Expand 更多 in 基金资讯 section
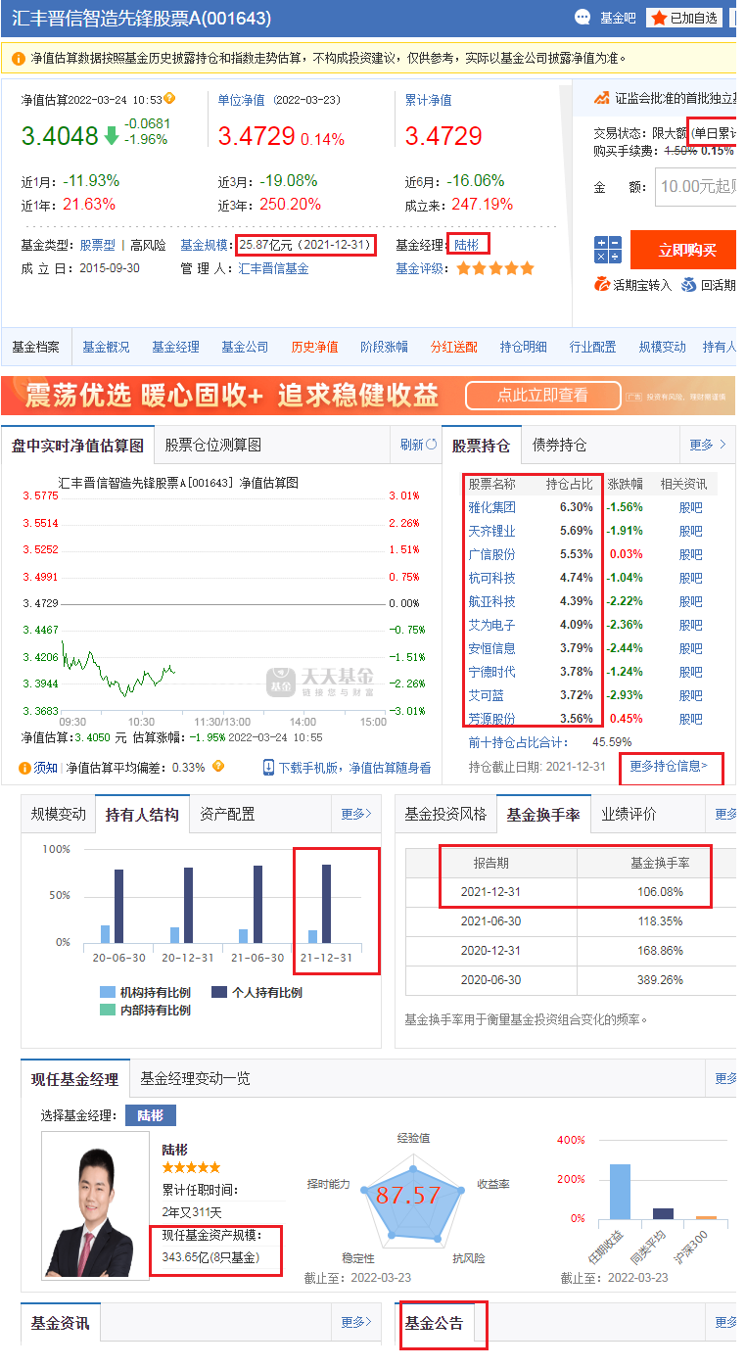Screen dimensions: 746x1367 pyautogui.click(x=356, y=1322)
